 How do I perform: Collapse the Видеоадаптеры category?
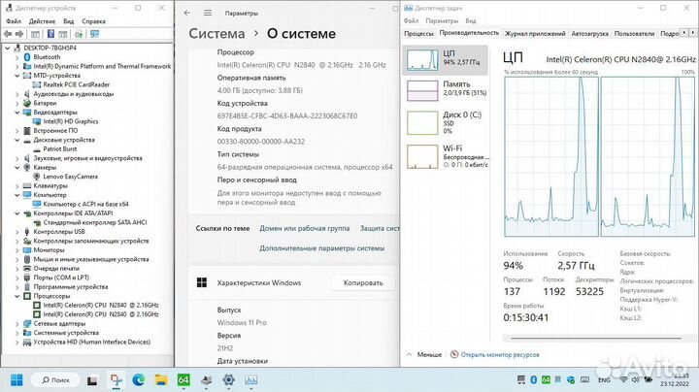tap(17, 113)
